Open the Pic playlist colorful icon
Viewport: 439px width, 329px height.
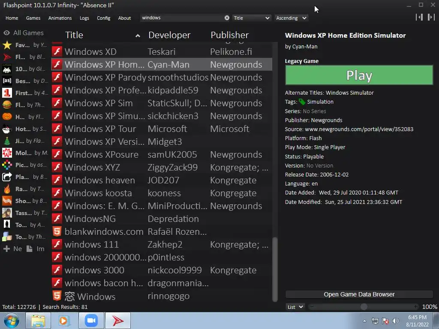coord(7,165)
